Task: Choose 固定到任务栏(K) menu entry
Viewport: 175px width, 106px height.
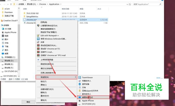Action: (47, 64)
